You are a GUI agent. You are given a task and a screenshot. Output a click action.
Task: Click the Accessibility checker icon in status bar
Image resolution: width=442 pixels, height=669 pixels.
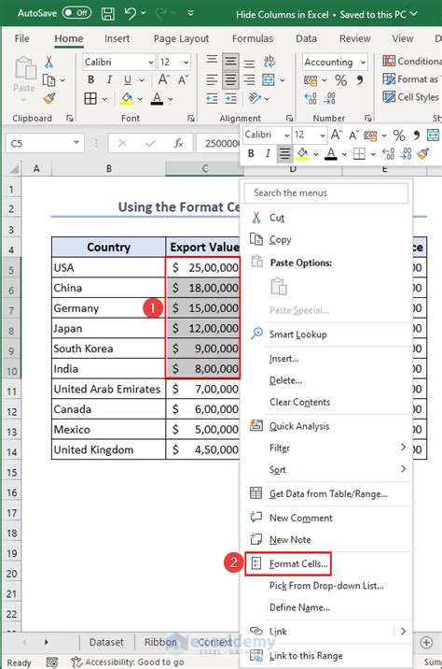76,662
